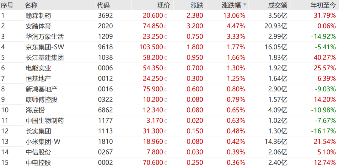339x167 pixels.
Task: Open stock 翰森制药 in row 1
Action: (38, 16)
